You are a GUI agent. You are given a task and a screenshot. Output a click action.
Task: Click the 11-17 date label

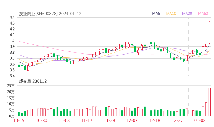coord(87,120)
